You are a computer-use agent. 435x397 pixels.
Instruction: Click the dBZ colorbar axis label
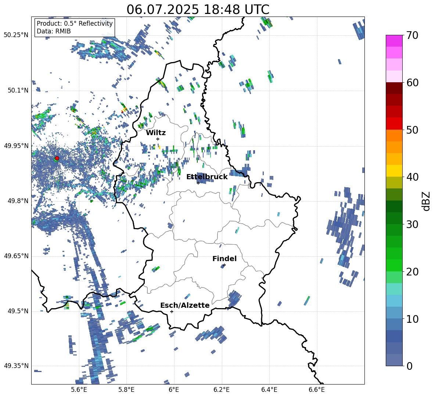[427, 201]
